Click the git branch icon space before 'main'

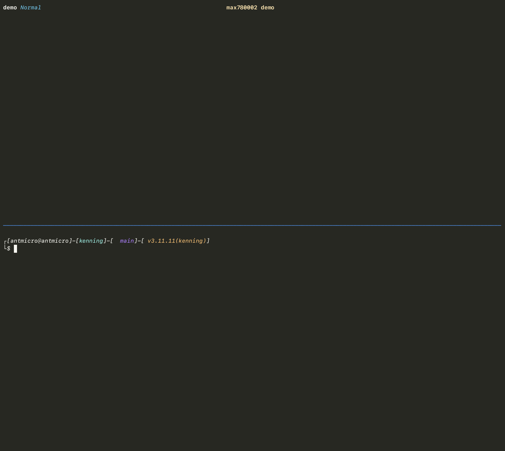(116, 241)
